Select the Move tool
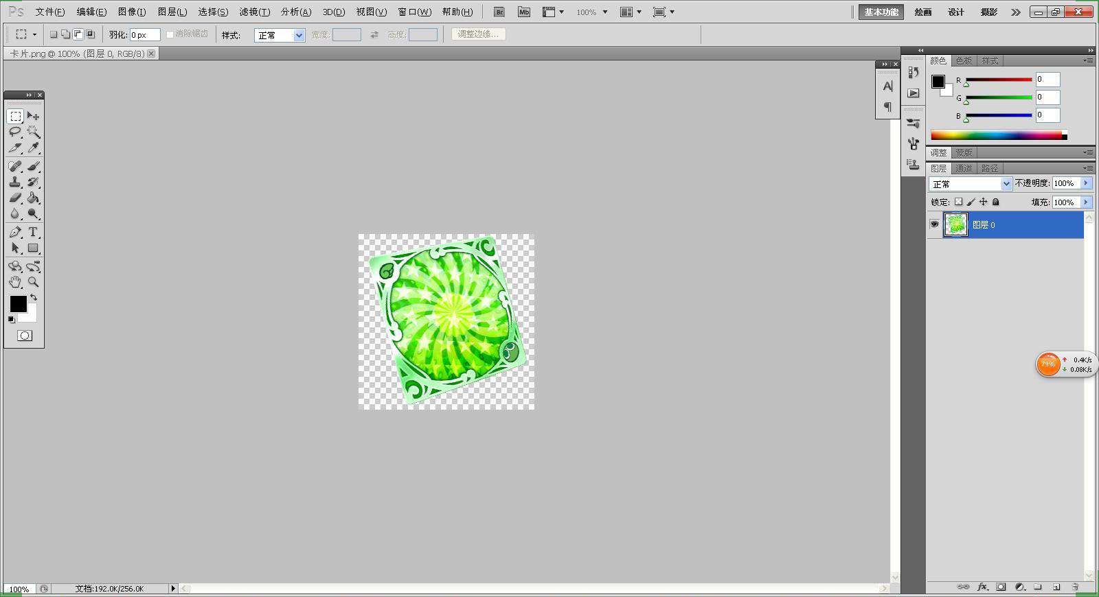 click(33, 116)
